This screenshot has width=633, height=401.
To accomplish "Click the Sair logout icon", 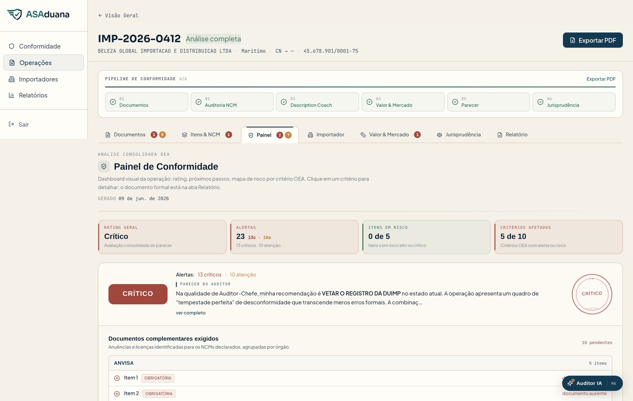I will [11, 124].
